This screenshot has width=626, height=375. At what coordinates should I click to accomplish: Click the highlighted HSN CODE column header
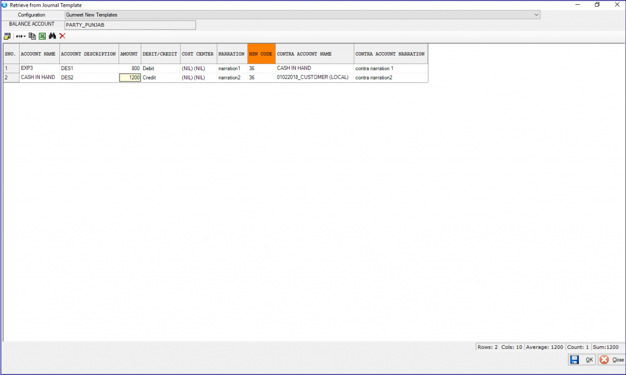[261, 54]
